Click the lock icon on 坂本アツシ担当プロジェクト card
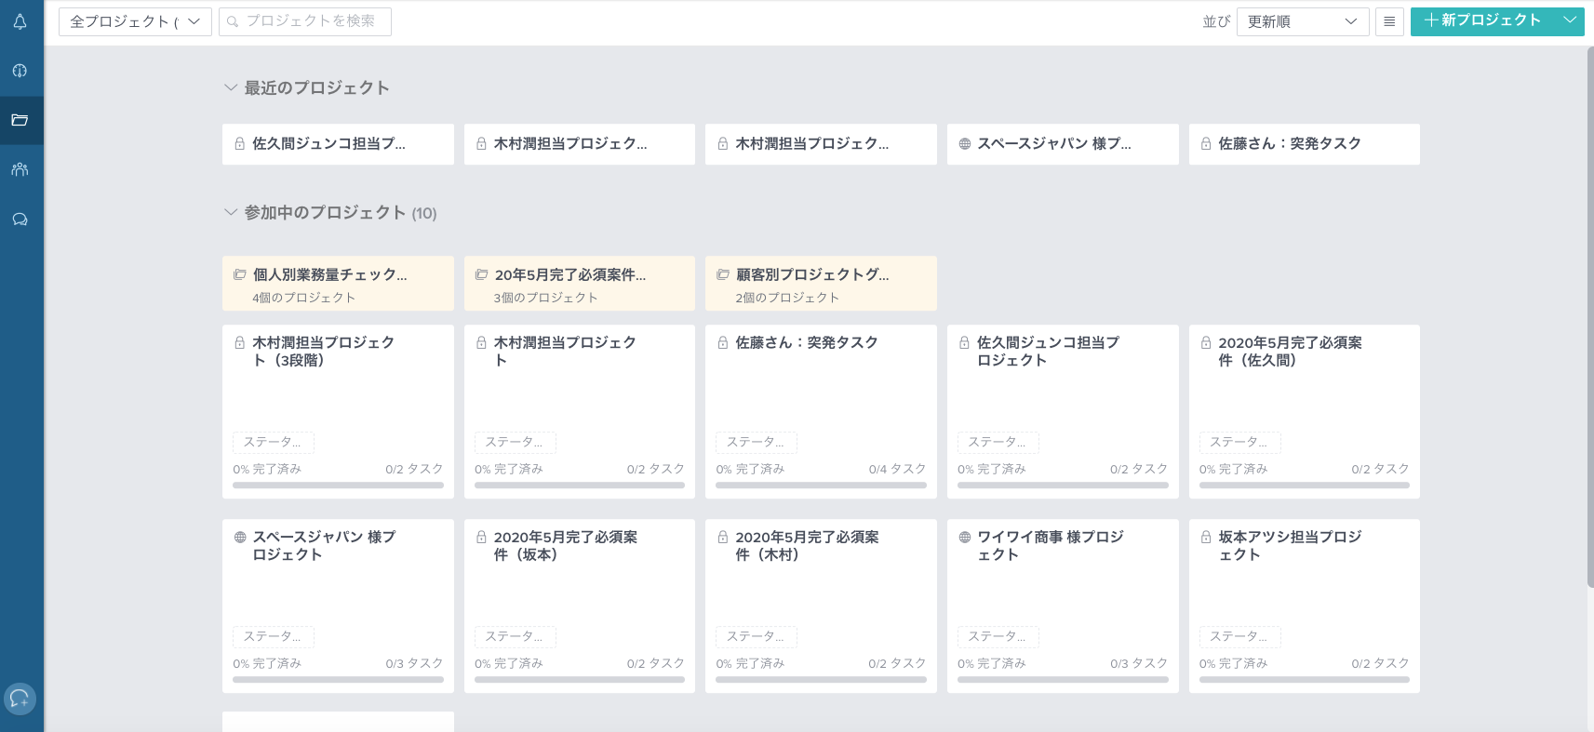 pos(1206,537)
